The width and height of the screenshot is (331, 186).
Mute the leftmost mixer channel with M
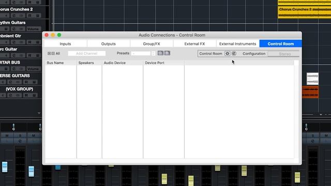(7, 135)
